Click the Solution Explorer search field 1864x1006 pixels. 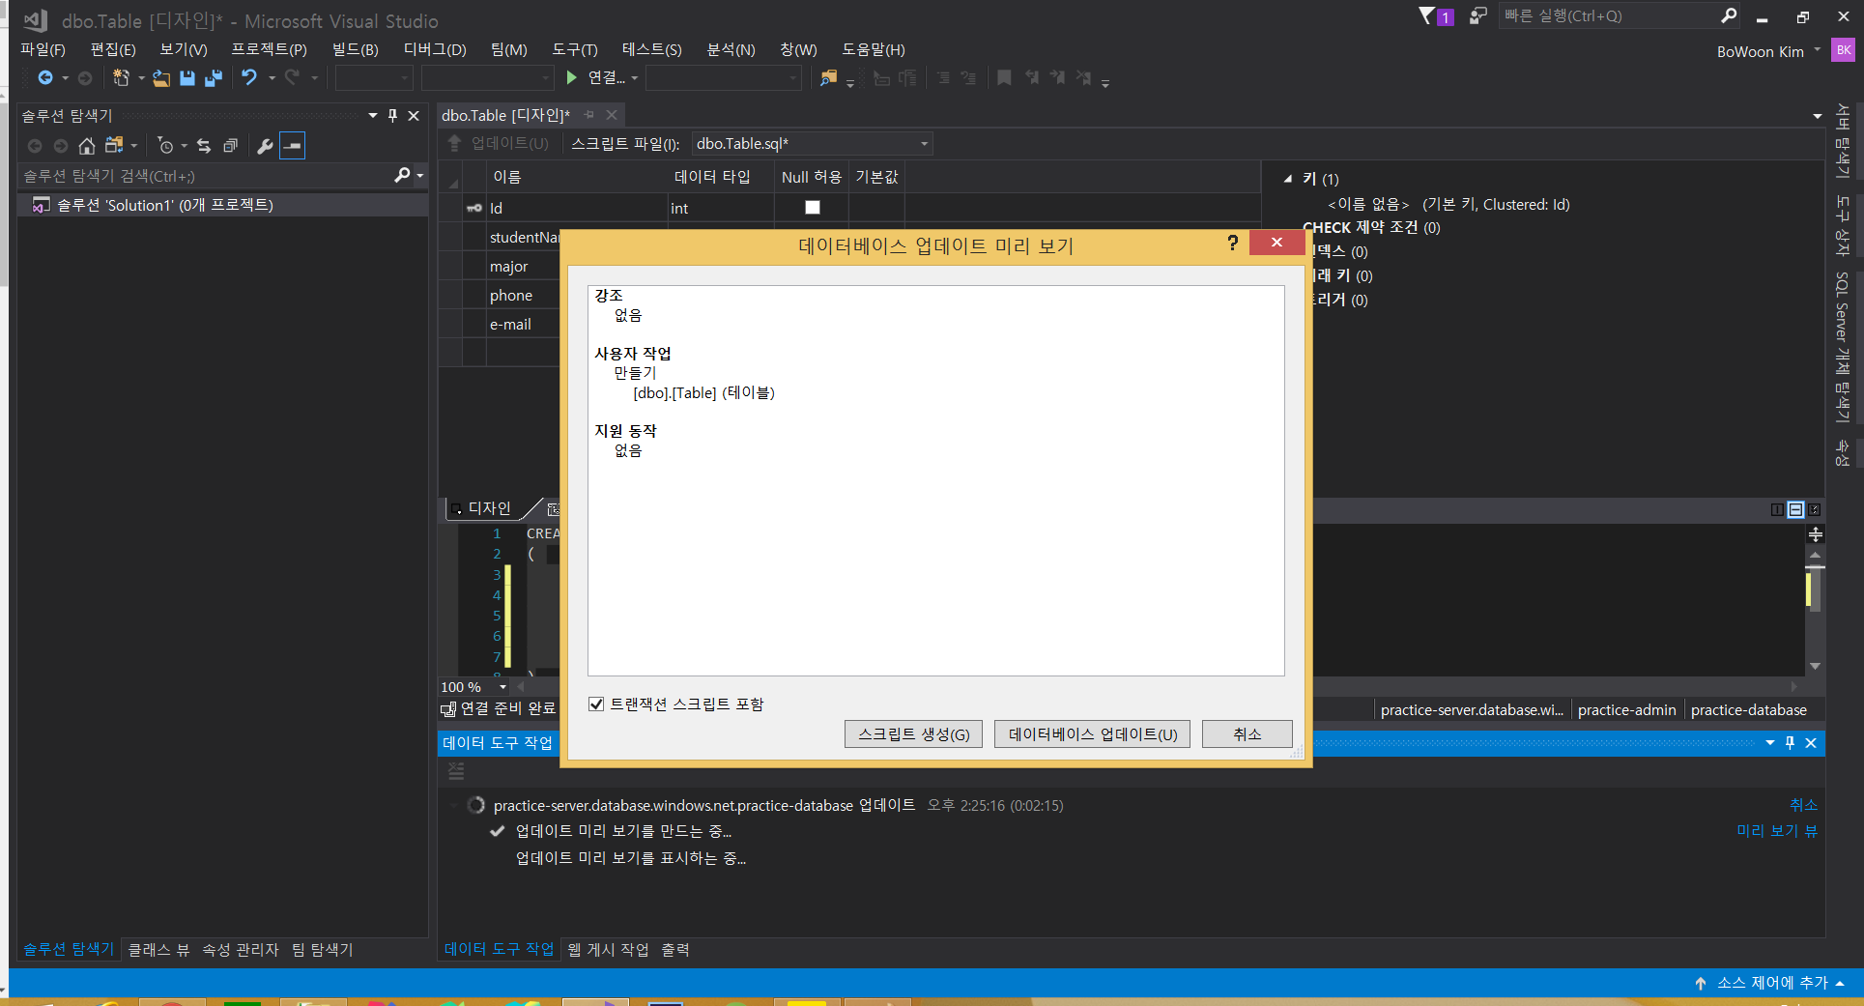click(208, 176)
